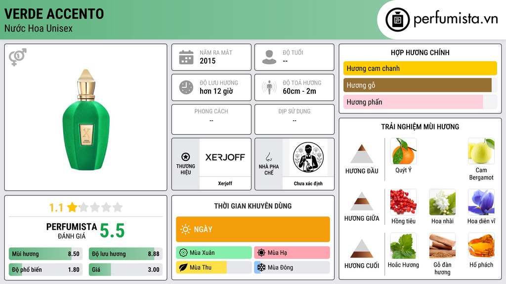Click the leaf icon next to Mùa Thu
Image resolution: width=506 pixels, height=284 pixels.
(183, 267)
